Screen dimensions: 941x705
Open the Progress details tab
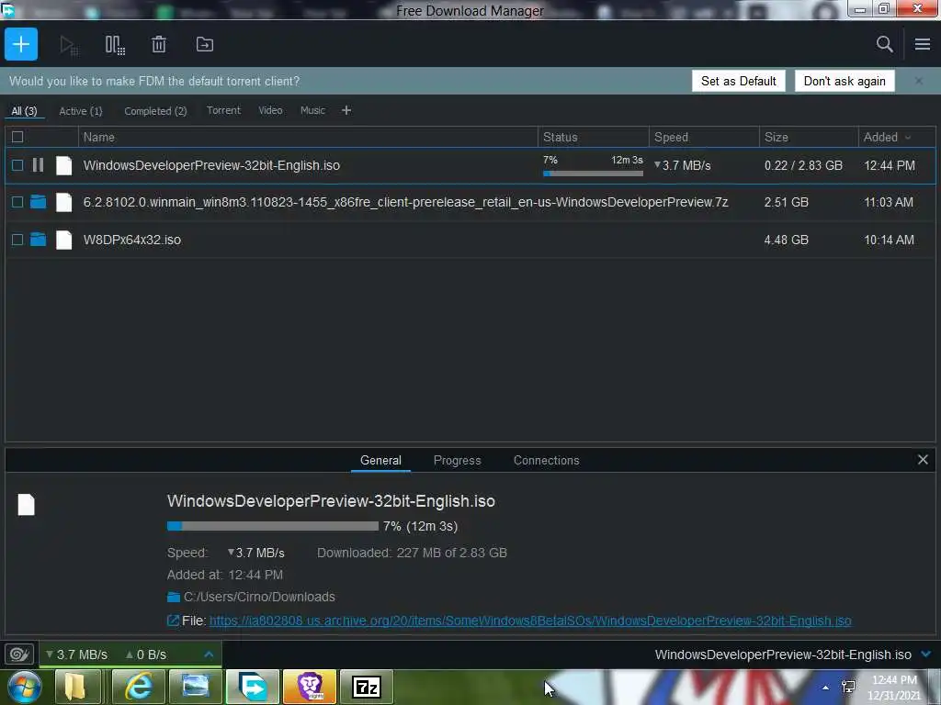[458, 461]
